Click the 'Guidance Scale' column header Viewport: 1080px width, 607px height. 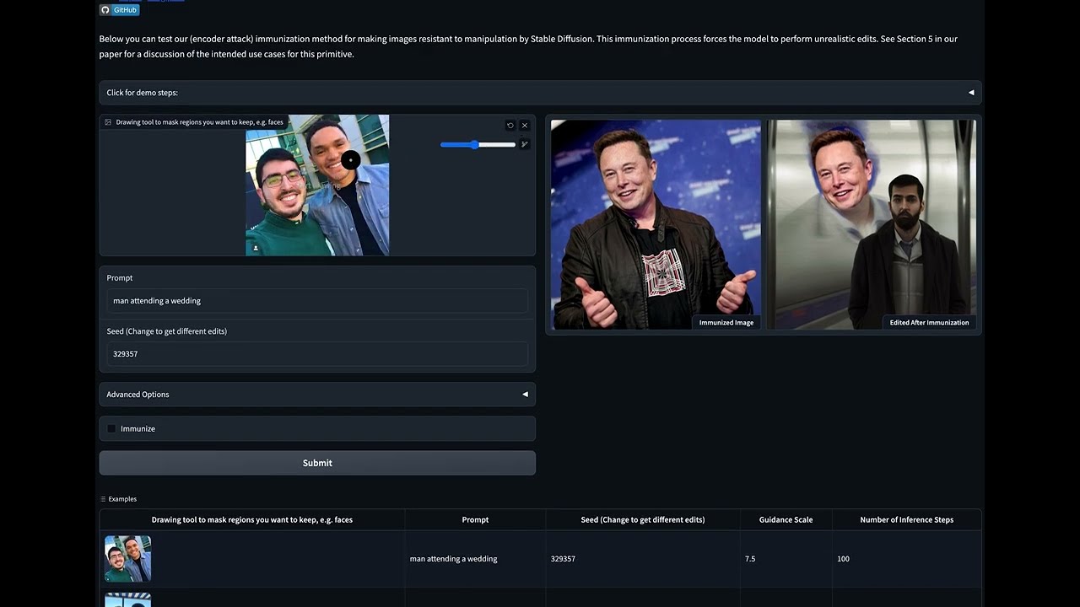click(x=786, y=519)
